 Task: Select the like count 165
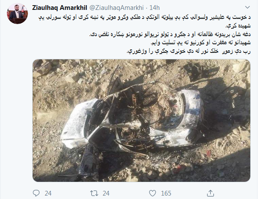pos(166,193)
